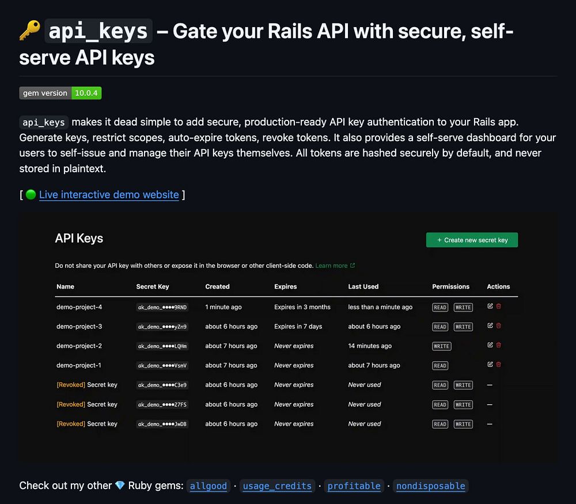Create a new secret key
Screen dimensions: 576x504
[472, 240]
